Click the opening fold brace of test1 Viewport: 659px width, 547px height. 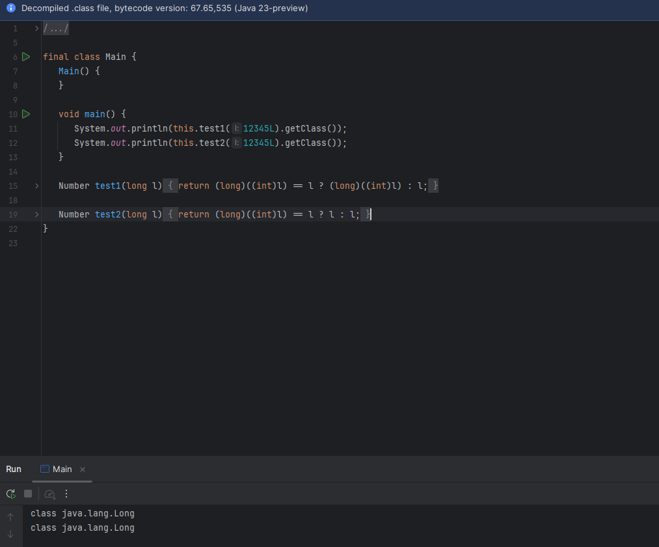coord(170,186)
